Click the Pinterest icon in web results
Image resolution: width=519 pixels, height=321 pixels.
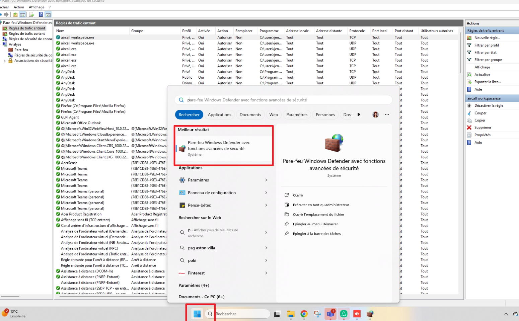(182, 273)
